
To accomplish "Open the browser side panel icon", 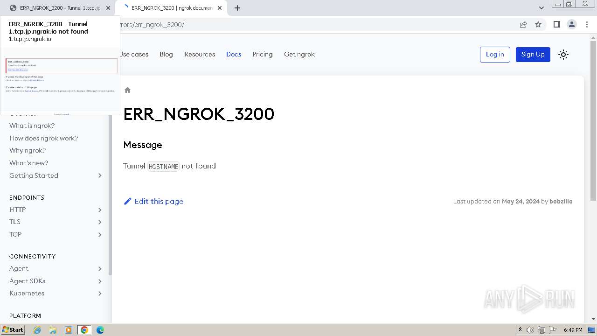I will click(x=556, y=24).
